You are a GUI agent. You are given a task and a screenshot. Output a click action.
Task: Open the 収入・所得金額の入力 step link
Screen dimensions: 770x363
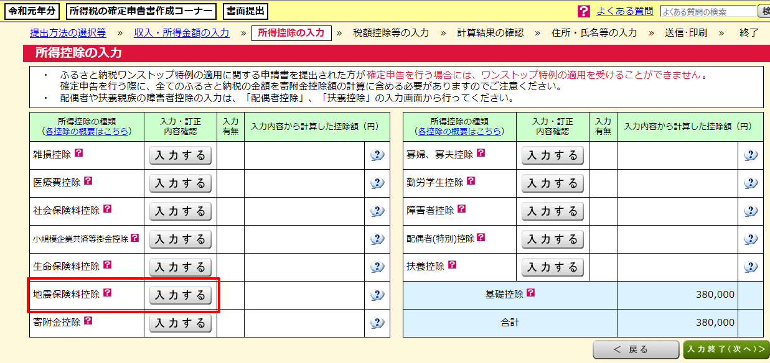182,33
